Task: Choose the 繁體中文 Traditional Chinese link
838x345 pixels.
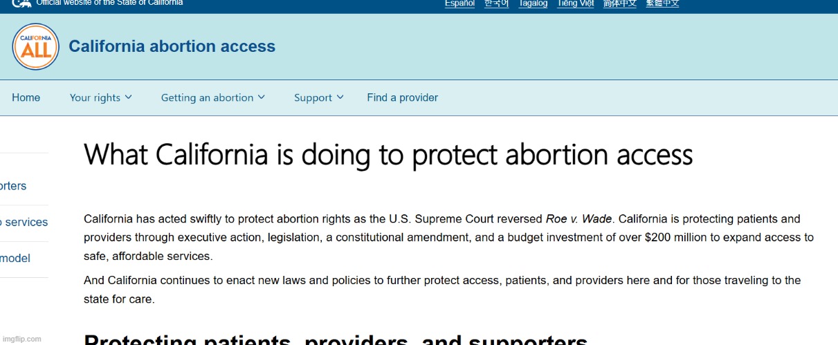Action: [x=662, y=3]
